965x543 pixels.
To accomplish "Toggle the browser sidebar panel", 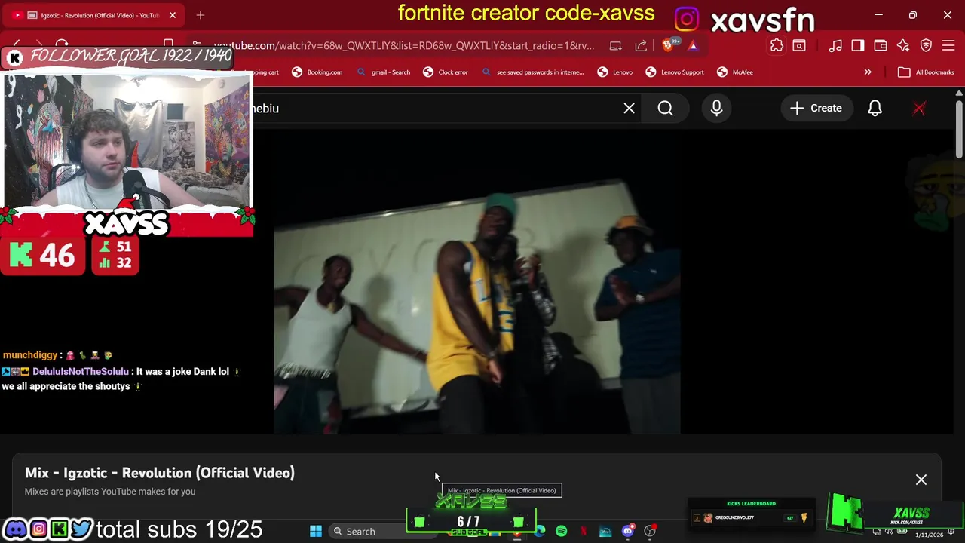I will point(858,46).
